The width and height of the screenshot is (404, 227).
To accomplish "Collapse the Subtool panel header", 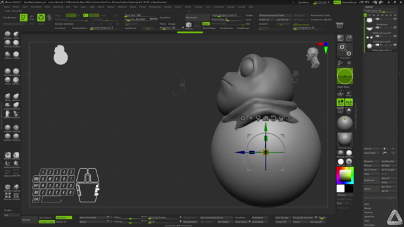I will 369,7.
